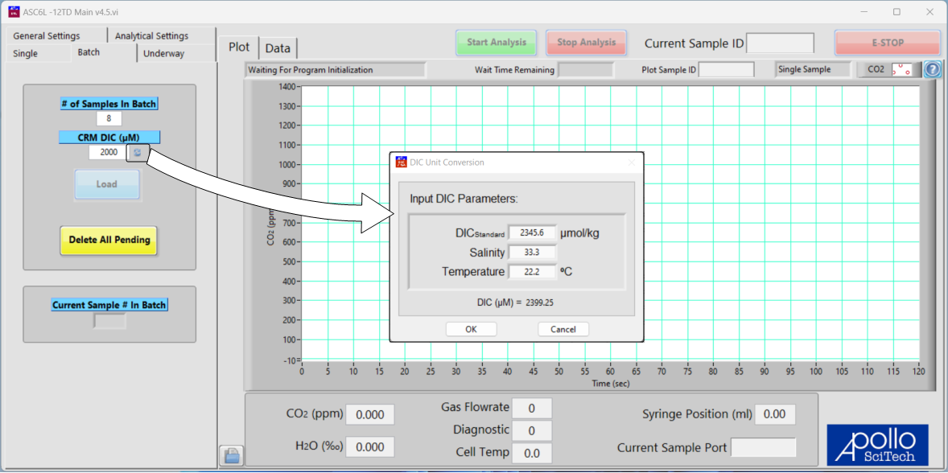Viewport: 948px width, 473px height.
Task: Cancel the DIC Unit Conversion dialog
Action: (x=563, y=329)
